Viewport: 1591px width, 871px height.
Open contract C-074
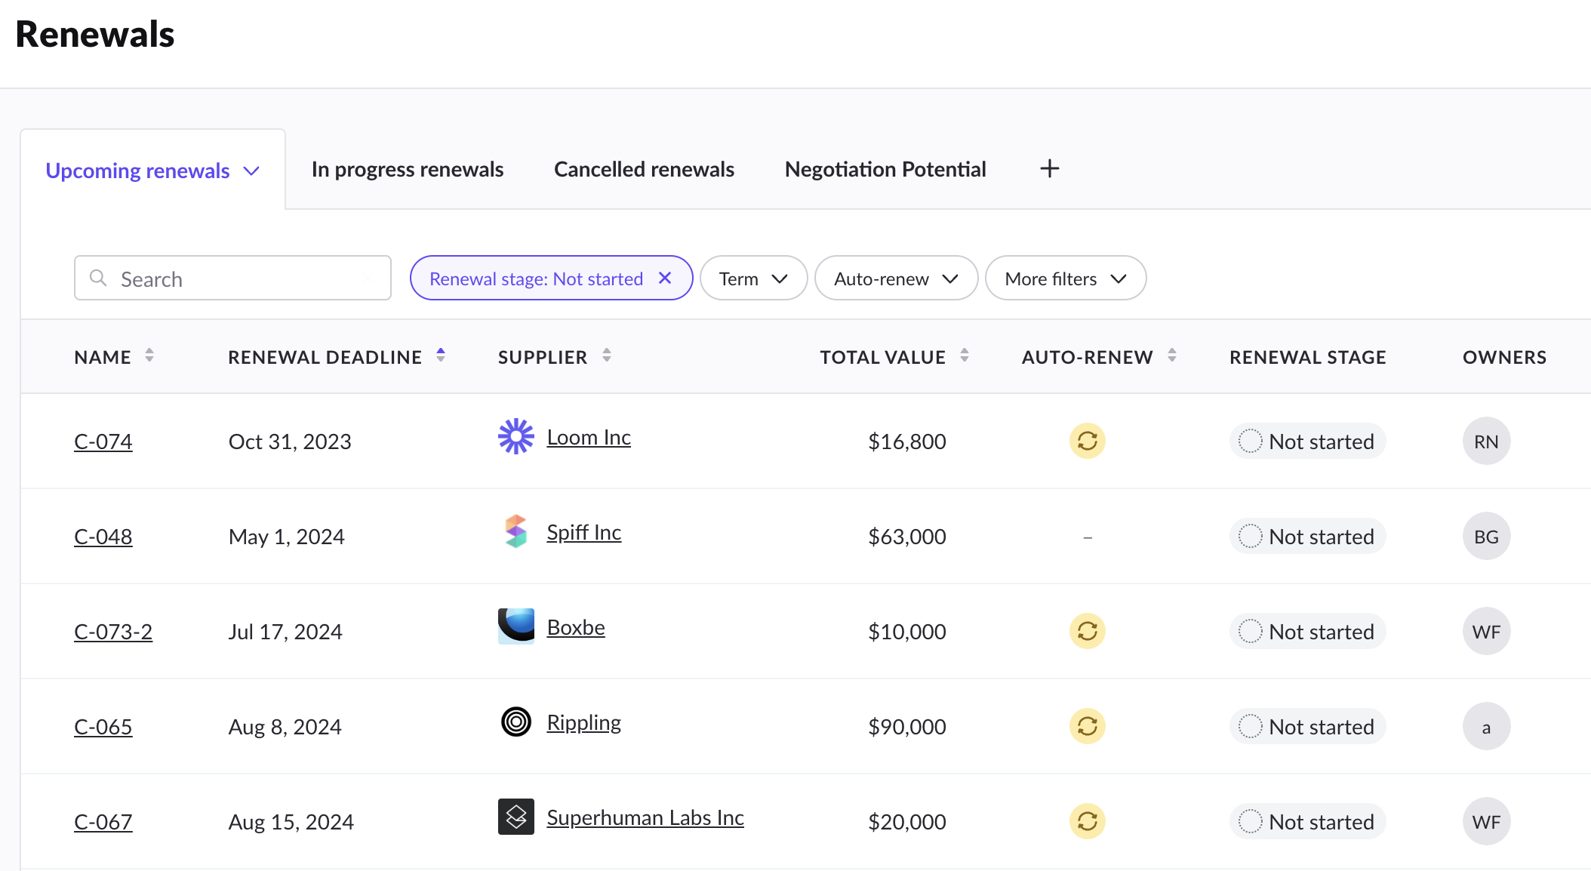(103, 441)
